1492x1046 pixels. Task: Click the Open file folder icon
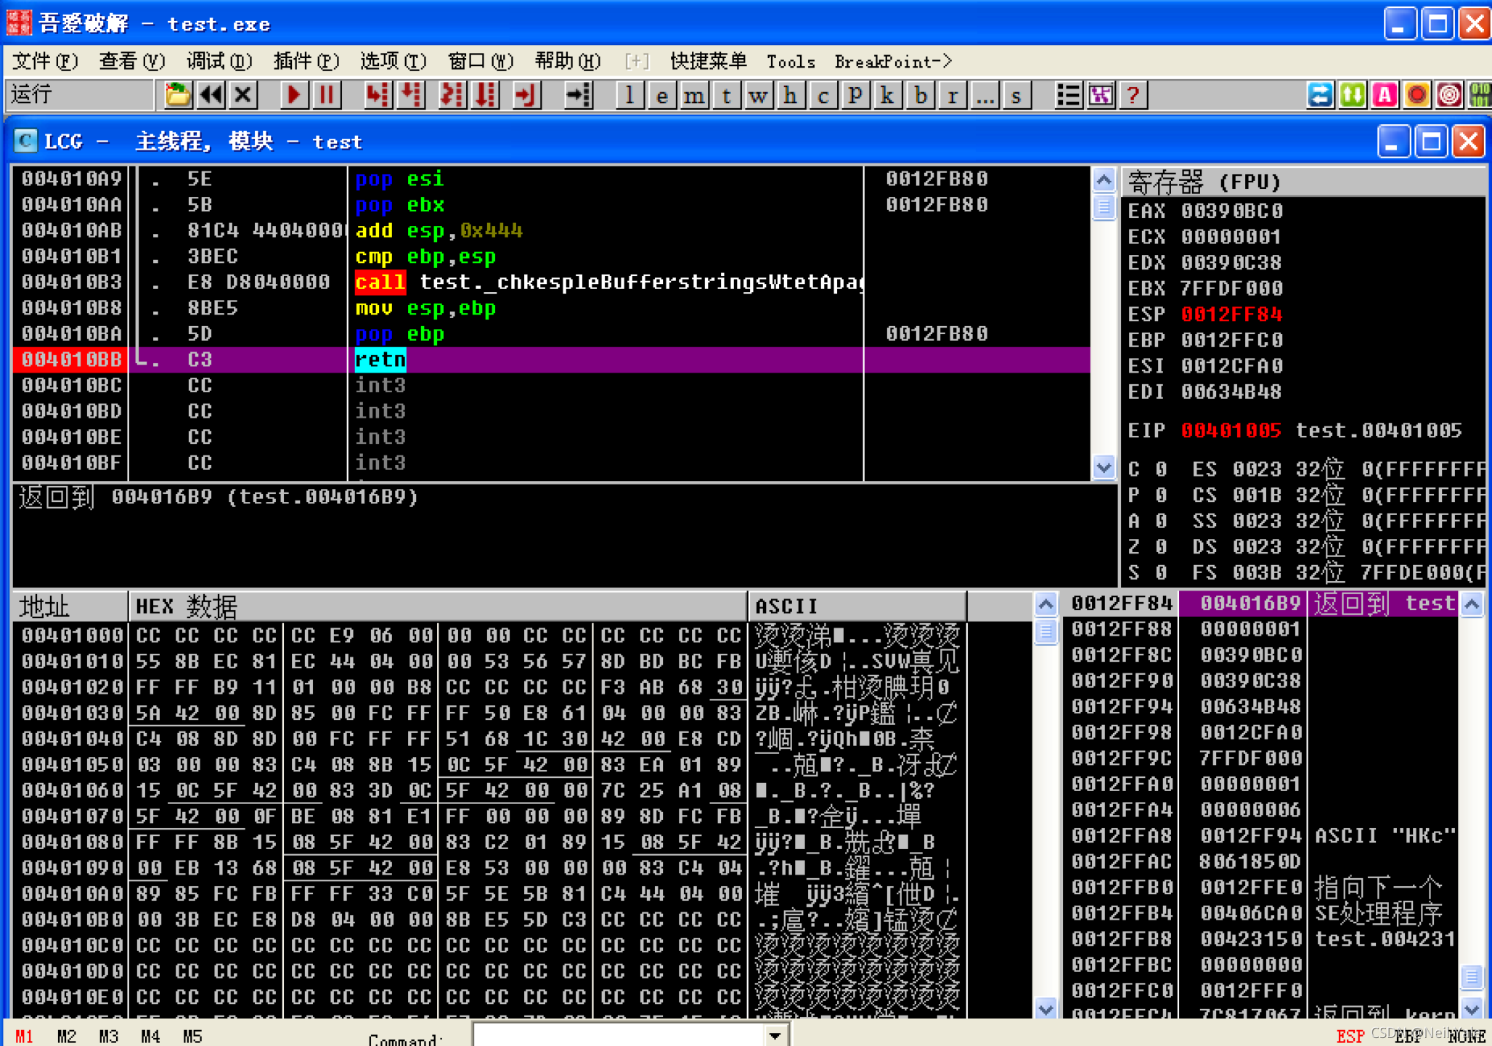(x=177, y=95)
